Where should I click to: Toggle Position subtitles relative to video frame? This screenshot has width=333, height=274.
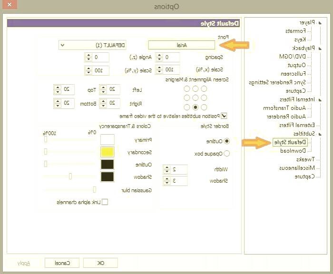point(224,115)
